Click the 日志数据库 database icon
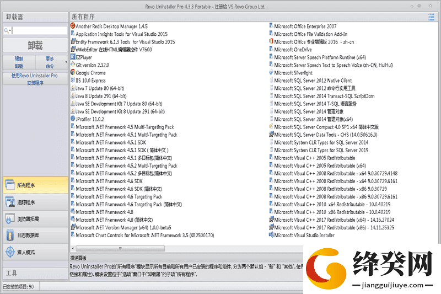The width and height of the screenshot is (441, 294). pyautogui.click(x=10, y=235)
